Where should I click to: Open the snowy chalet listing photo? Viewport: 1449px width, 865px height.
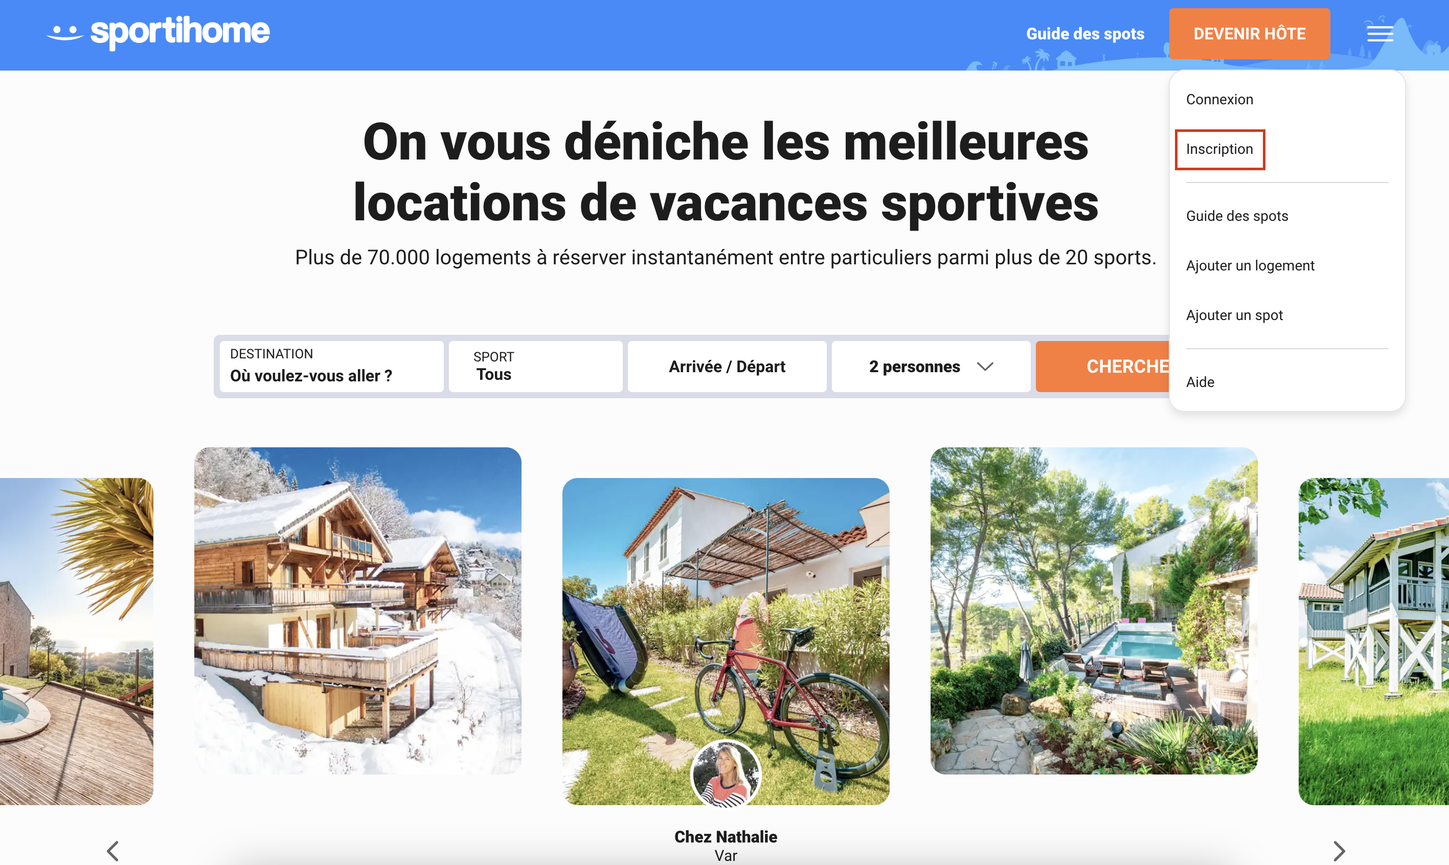pos(357,610)
